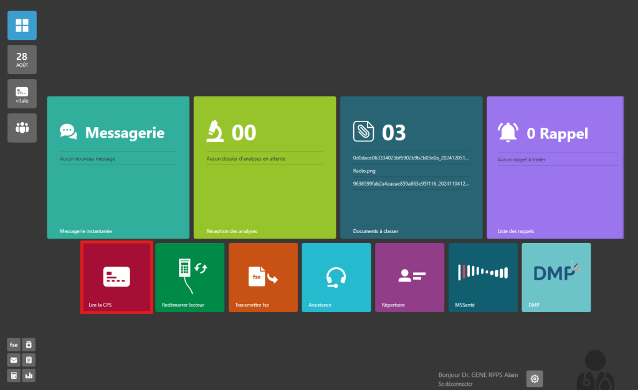Screen dimensions: 638x390
Task: Click the Se déconnecter link
Action: (455, 384)
